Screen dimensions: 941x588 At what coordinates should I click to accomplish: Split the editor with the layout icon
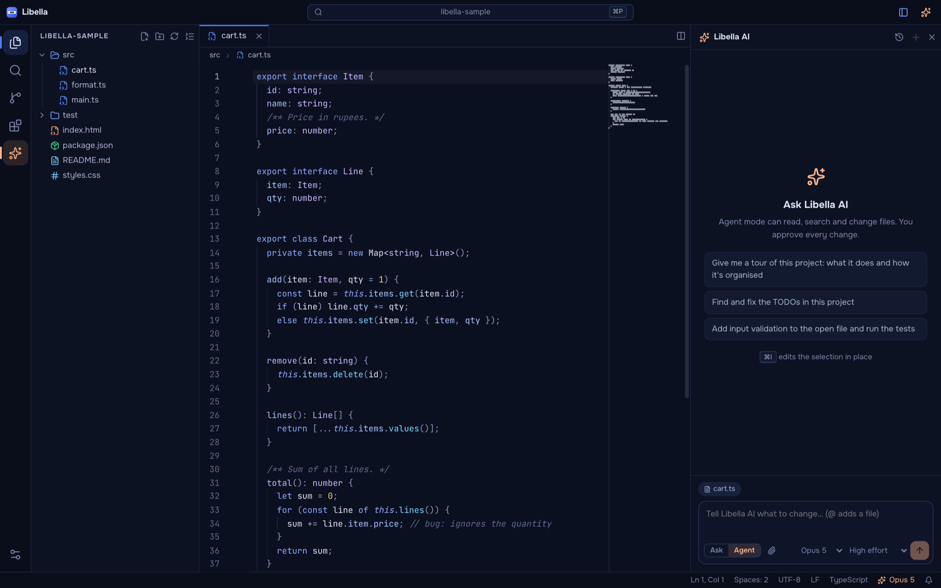680,36
